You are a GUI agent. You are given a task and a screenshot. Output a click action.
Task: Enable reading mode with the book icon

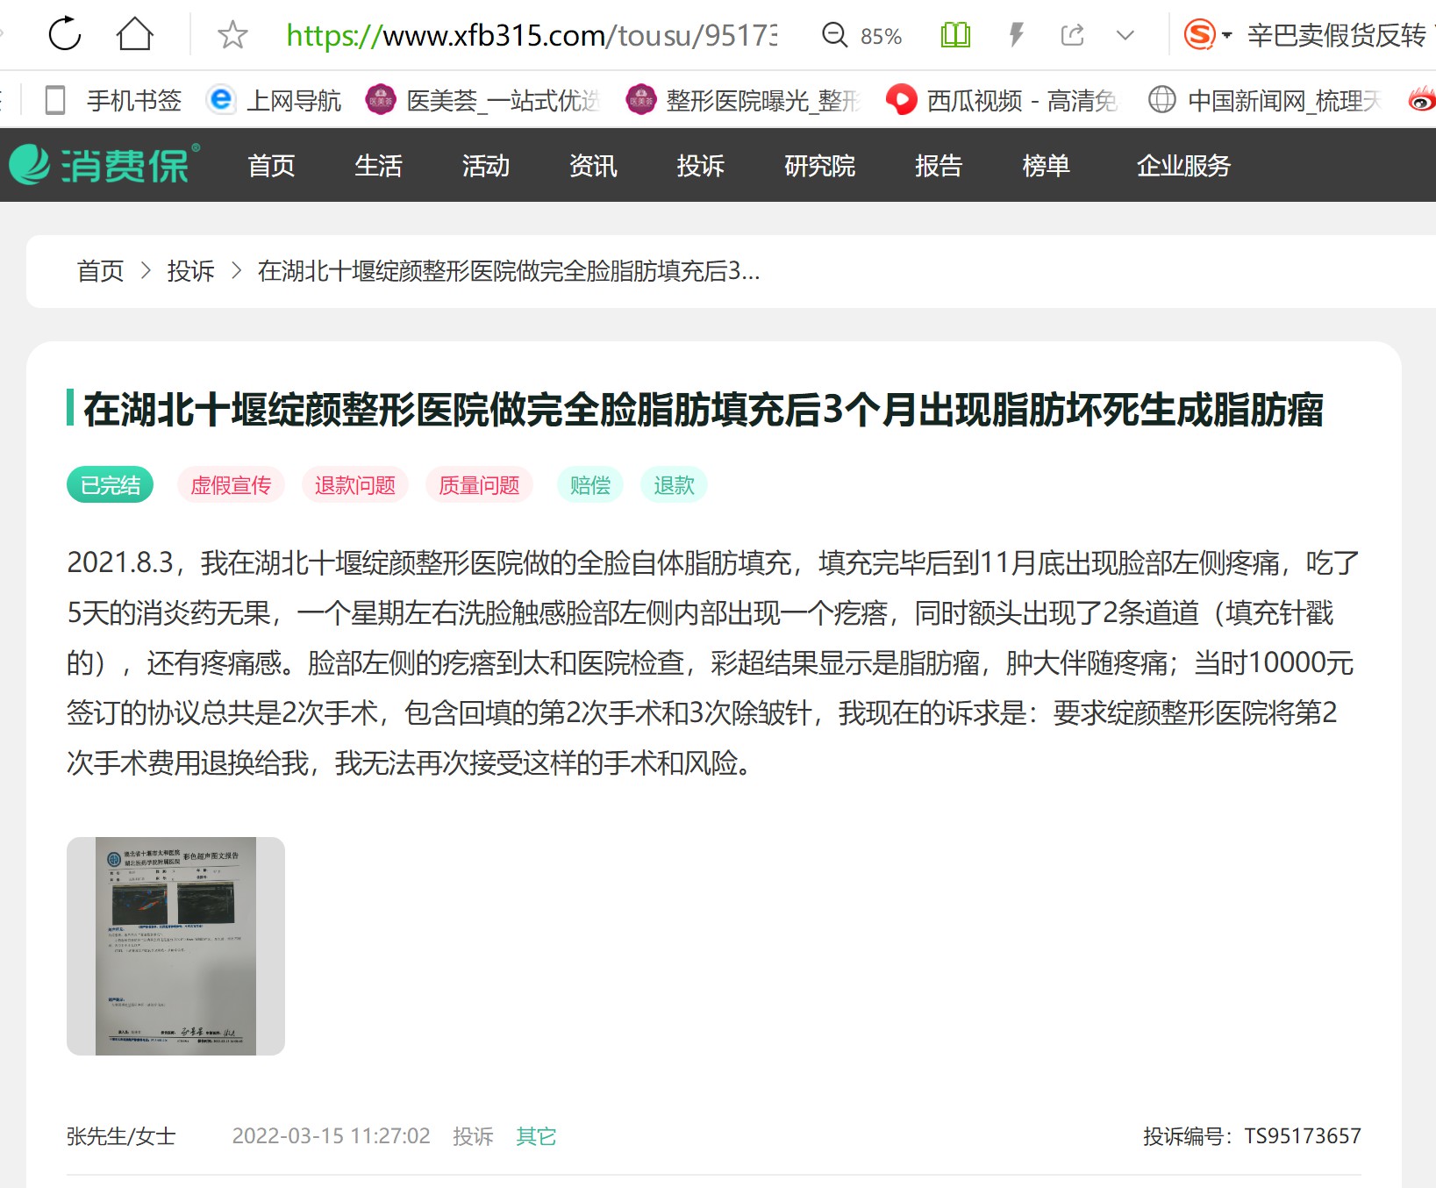click(955, 35)
